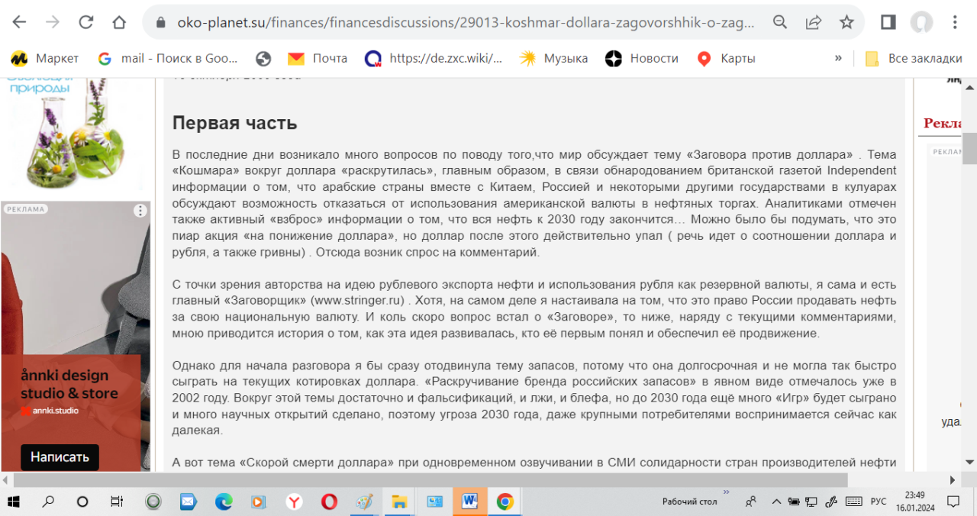
Task: Launch Yandex Browser from taskbar
Action: coord(294,501)
